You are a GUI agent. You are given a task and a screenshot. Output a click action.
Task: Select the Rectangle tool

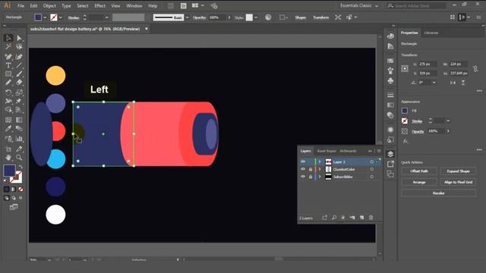[8, 74]
